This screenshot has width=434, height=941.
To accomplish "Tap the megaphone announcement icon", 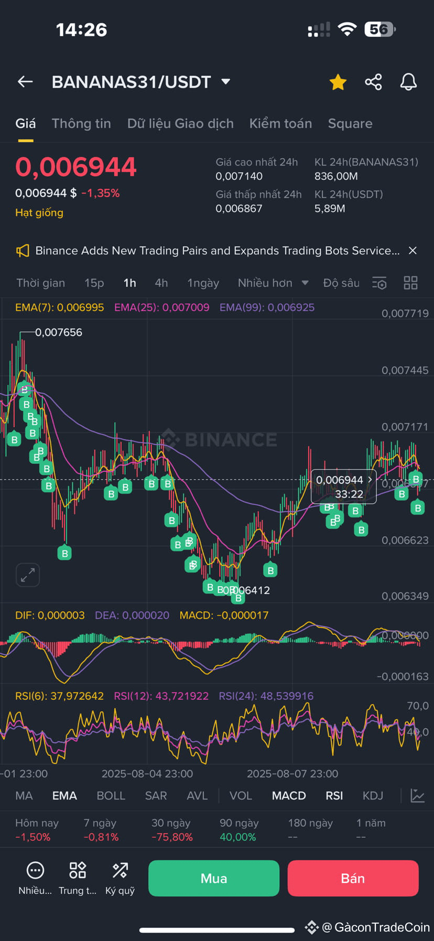I will coord(22,251).
